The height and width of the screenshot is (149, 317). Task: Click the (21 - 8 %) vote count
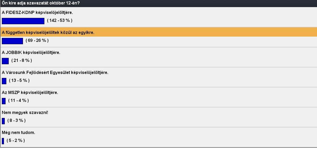[22, 61]
